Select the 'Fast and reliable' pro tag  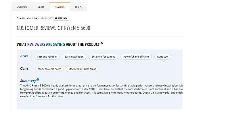pos(47,57)
